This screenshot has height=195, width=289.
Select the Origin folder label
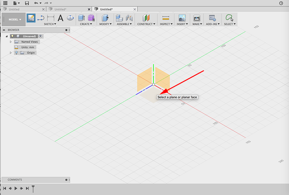pyautogui.click(x=31, y=53)
